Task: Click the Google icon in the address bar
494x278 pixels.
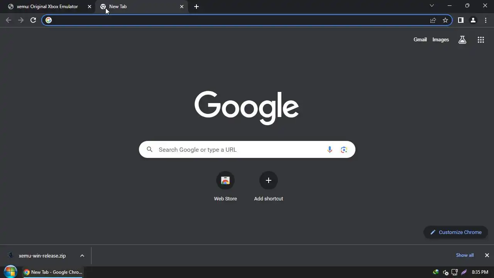Action: pos(49,20)
